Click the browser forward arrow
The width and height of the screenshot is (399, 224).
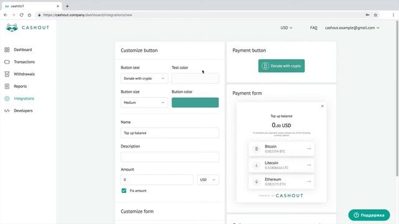click(x=14, y=15)
